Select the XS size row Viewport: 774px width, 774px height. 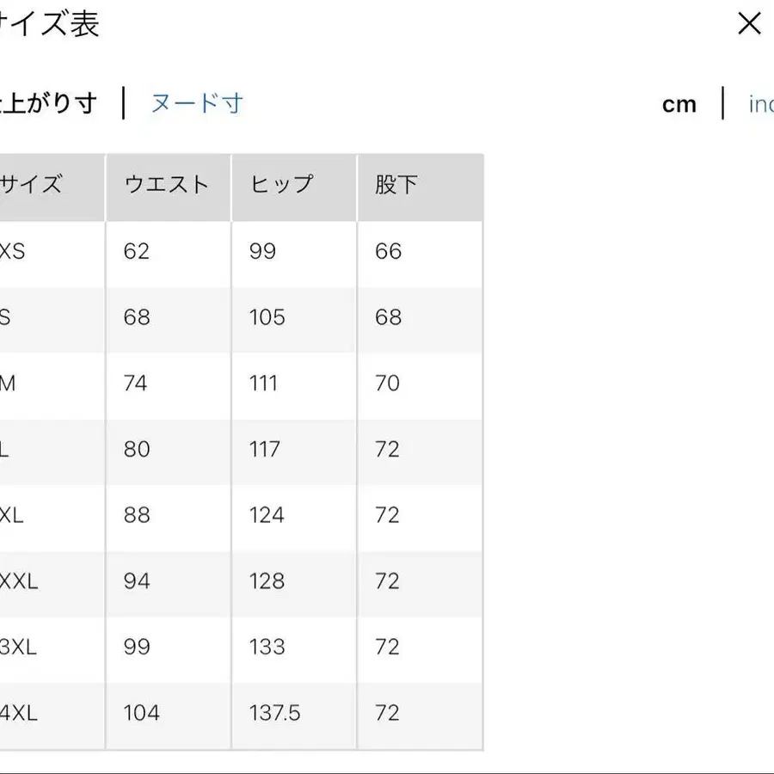[17, 251]
